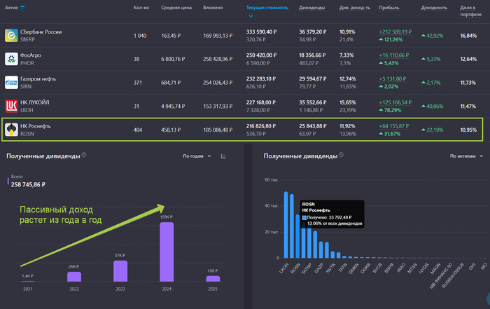Open the По годам dropdown
Viewport: 490px width, 309px height.
tap(196, 156)
